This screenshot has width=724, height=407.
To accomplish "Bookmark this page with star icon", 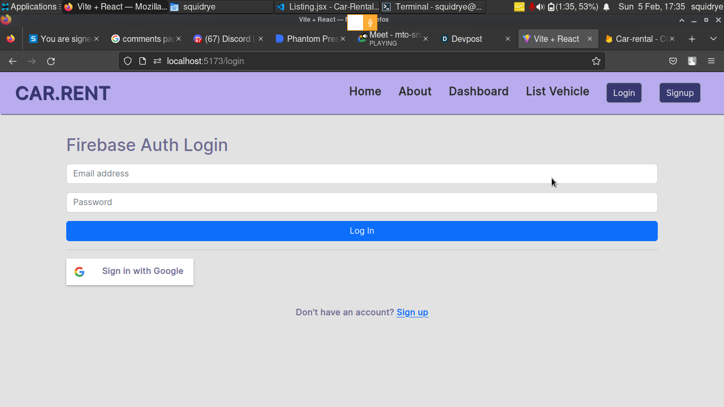I will [596, 61].
